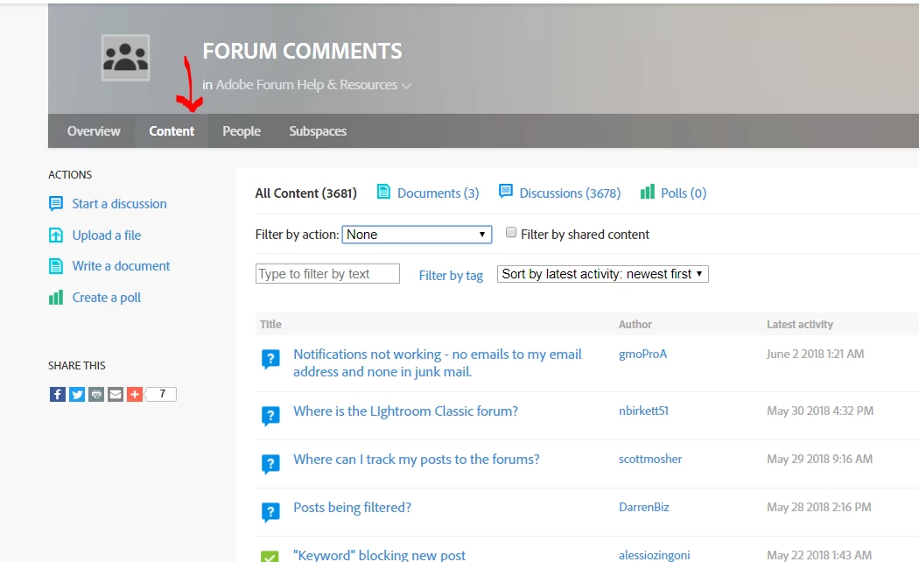Click question icon beside Posts being filtered
The image size is (919, 562).
coord(270,512)
